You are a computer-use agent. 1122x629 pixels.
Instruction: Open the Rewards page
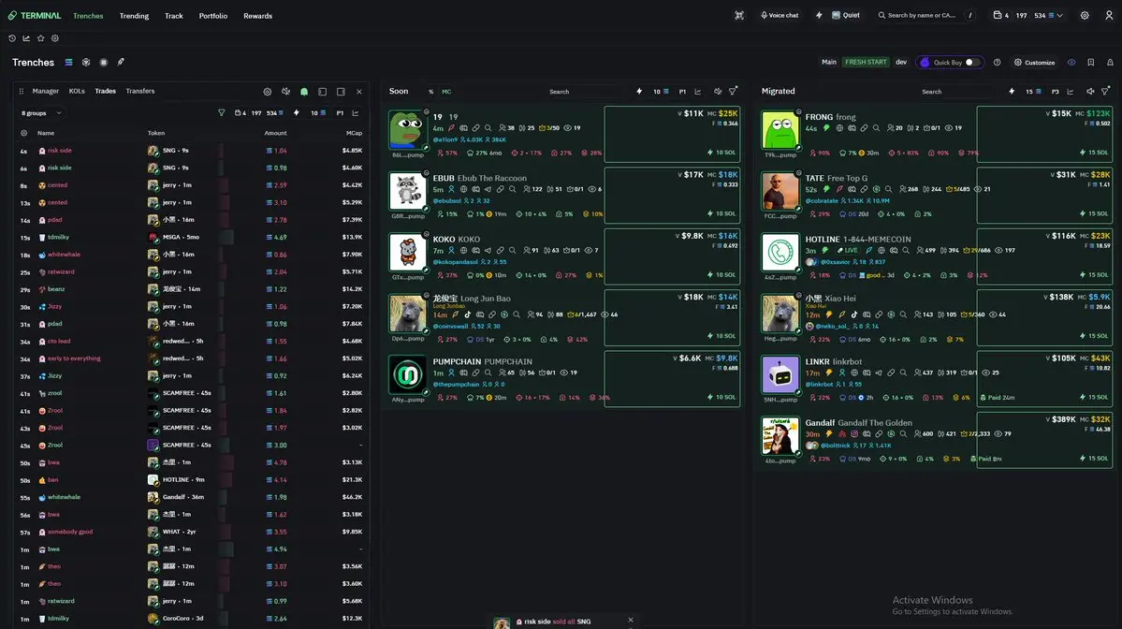point(257,16)
